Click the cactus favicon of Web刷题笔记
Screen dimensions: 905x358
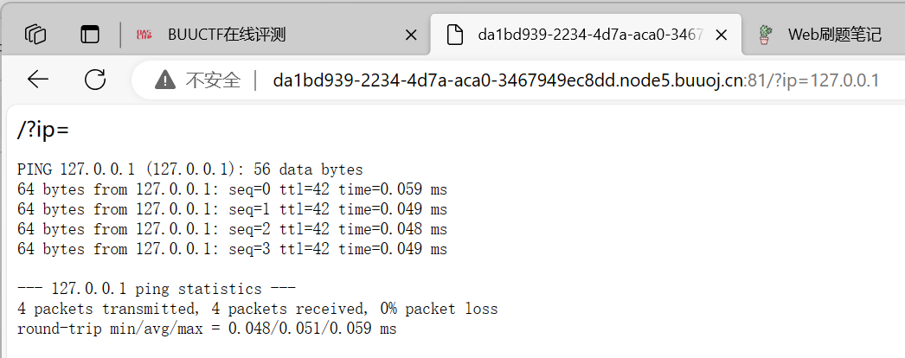[x=766, y=35]
